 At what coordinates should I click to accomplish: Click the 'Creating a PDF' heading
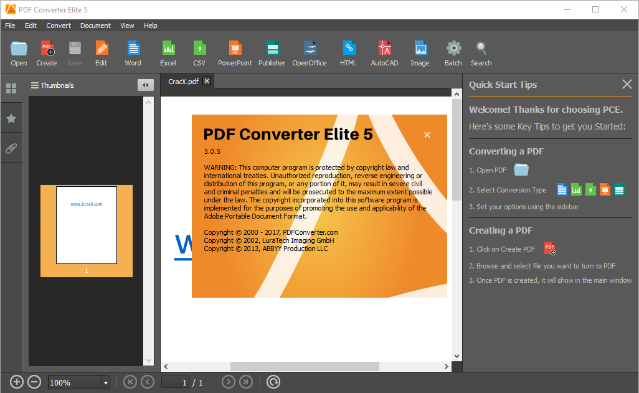(x=501, y=230)
